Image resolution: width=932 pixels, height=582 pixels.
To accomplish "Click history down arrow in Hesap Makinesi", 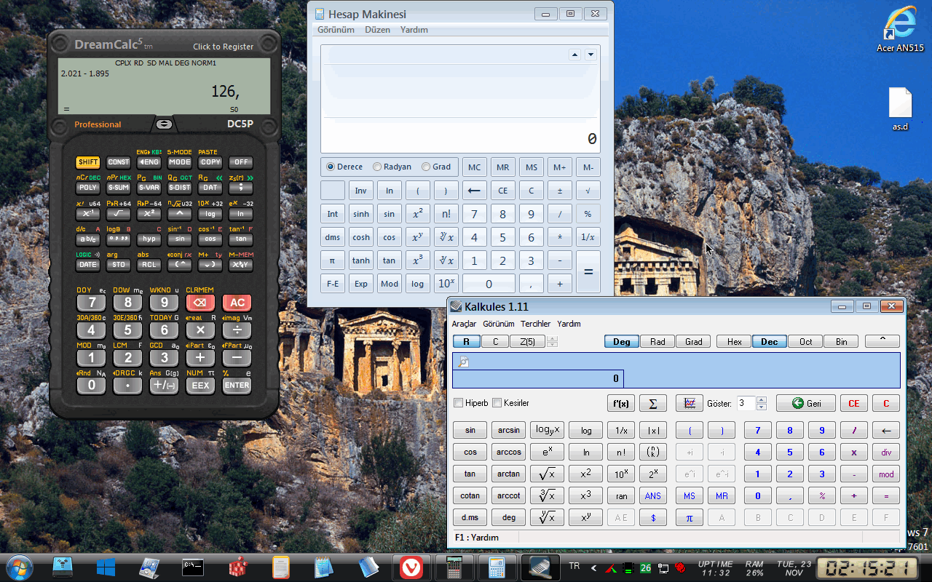I will click(591, 55).
